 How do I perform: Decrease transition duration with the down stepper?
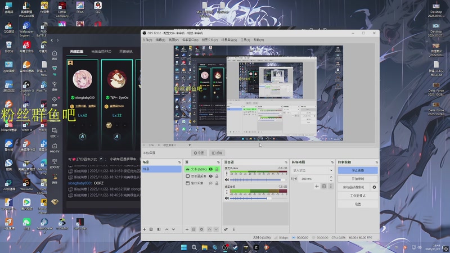tap(331, 180)
